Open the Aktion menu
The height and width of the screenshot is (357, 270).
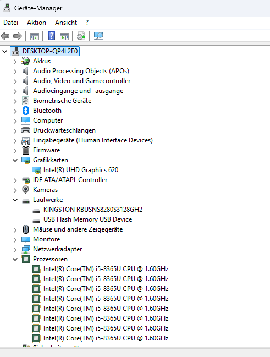tap(36, 23)
